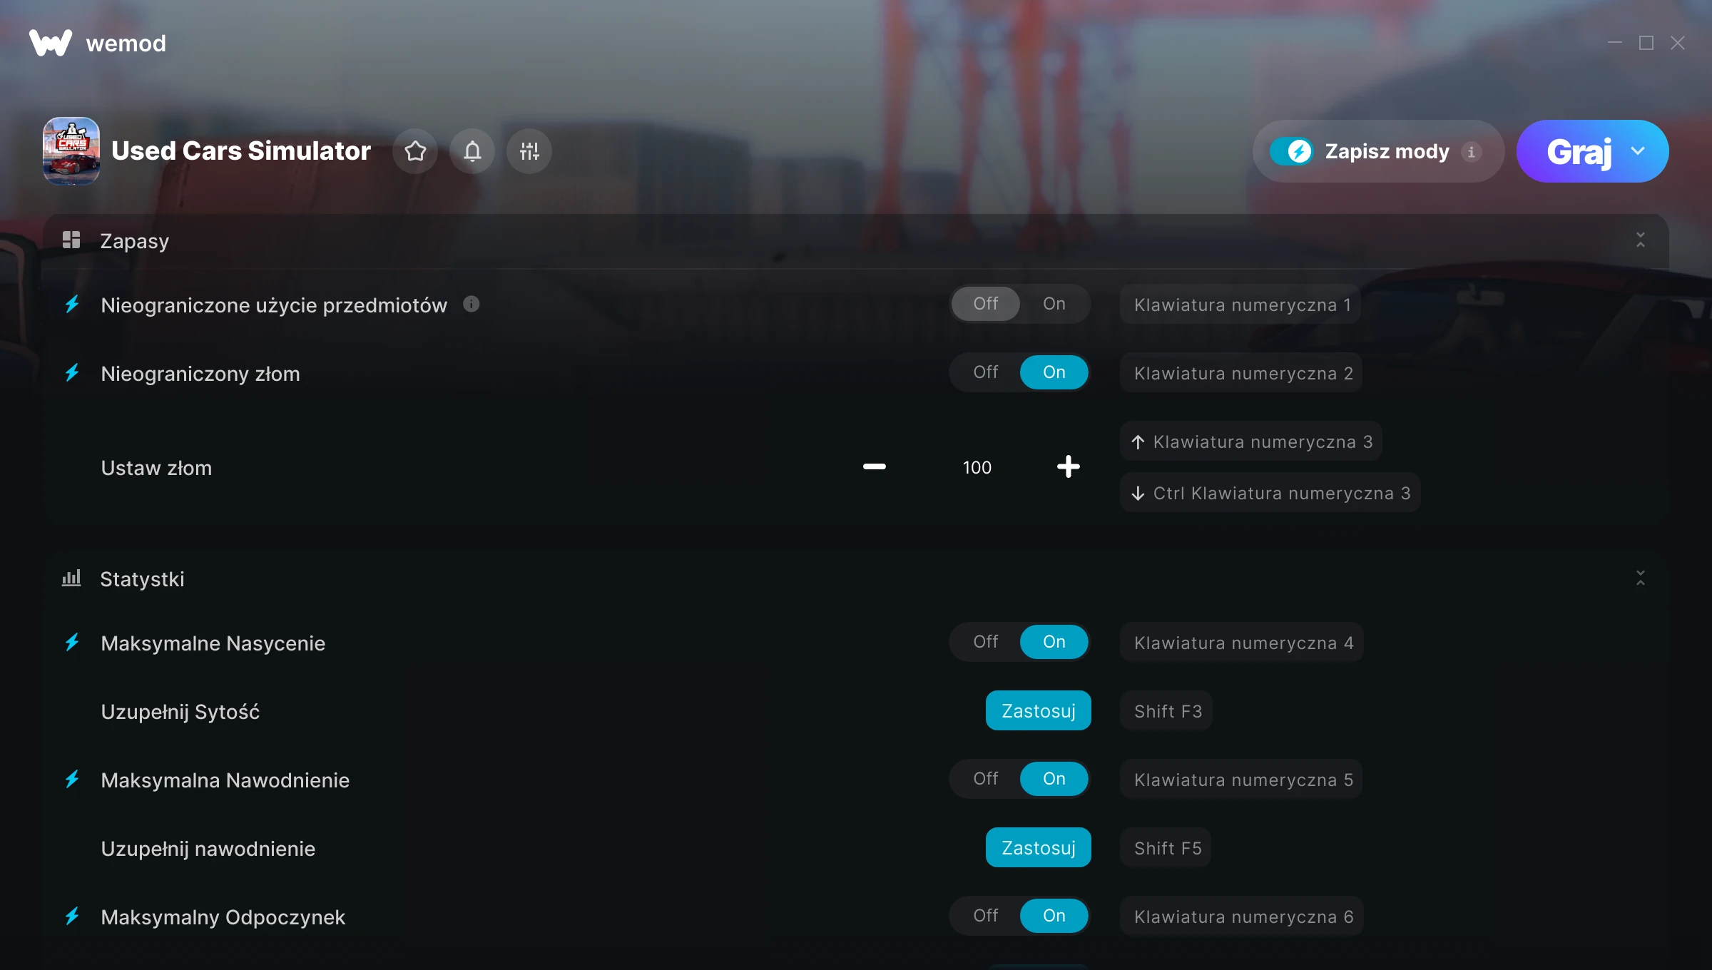This screenshot has width=1712, height=970.
Task: Click the Ustaw złom value field
Action: pos(977,467)
